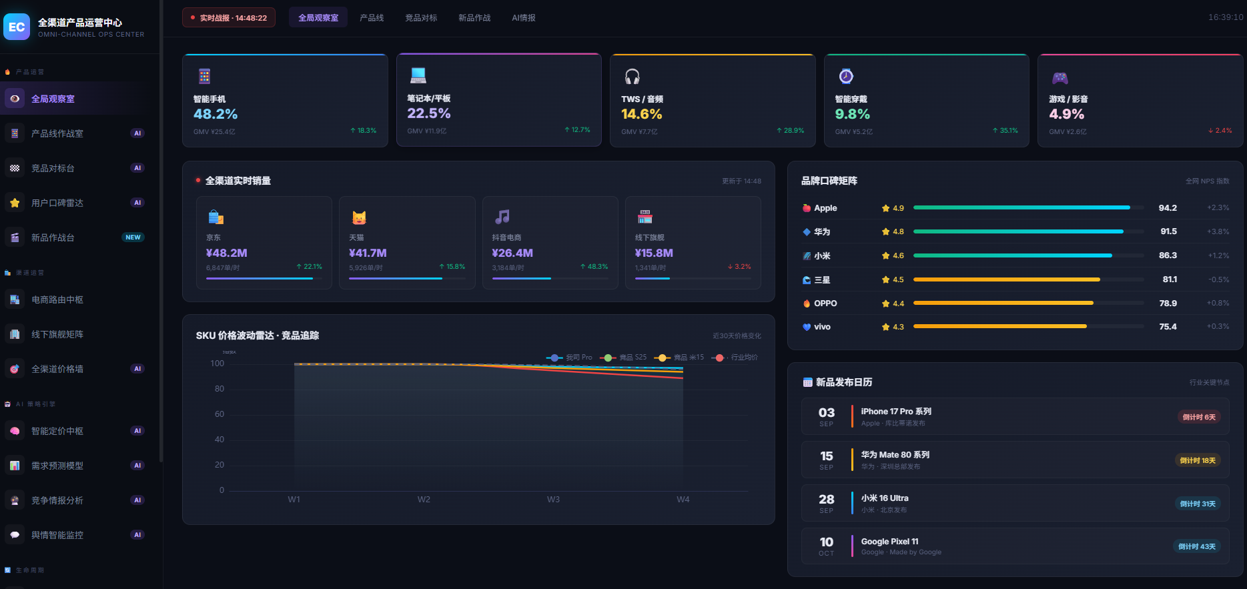Click the cat icon for 天猫
Screen dimensions: 1247x589
point(359,217)
